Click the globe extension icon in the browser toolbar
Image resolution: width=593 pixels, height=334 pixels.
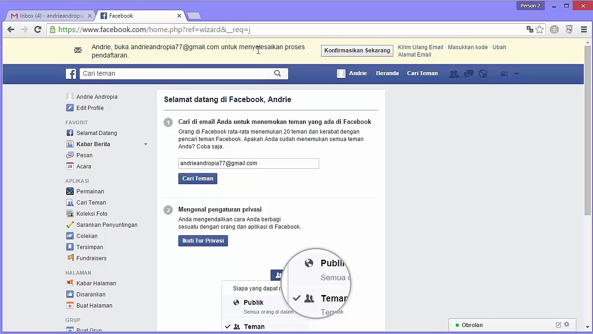[x=554, y=30]
